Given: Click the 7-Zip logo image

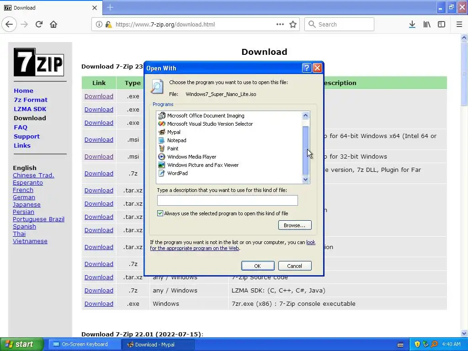Looking at the screenshot, I should 39,62.
